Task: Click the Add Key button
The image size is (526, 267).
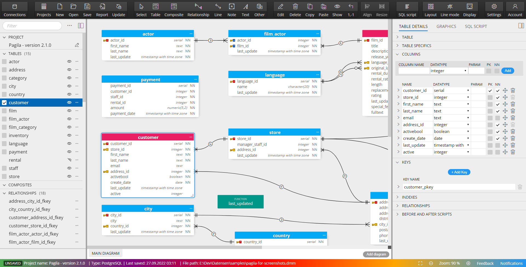Action: point(459,172)
